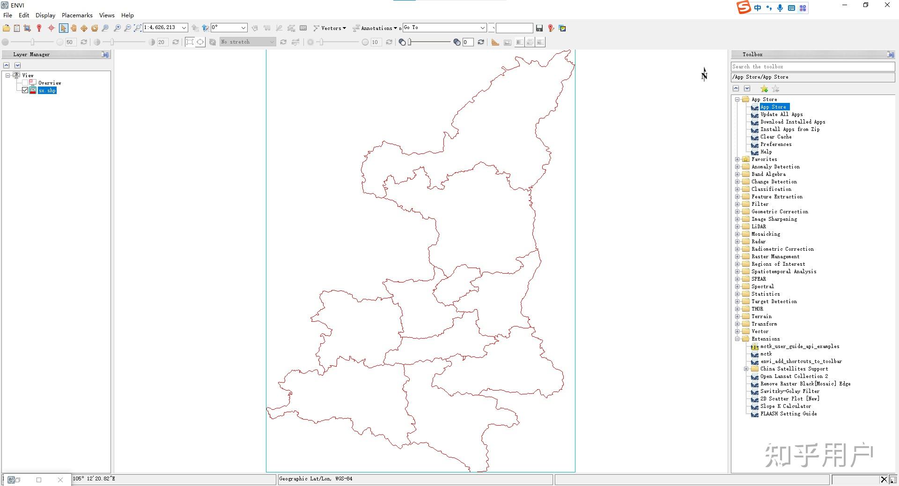This screenshot has width=899, height=486.
Task: Select Slope K Calculator extension
Action: (x=786, y=406)
